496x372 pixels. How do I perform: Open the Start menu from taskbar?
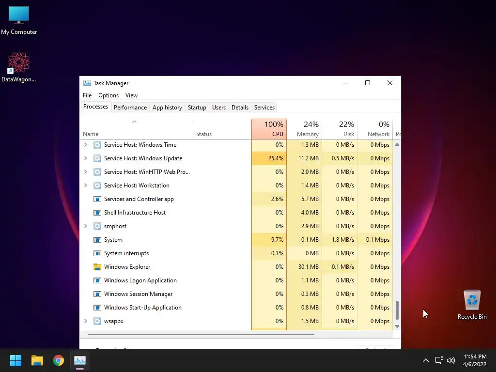coord(15,360)
